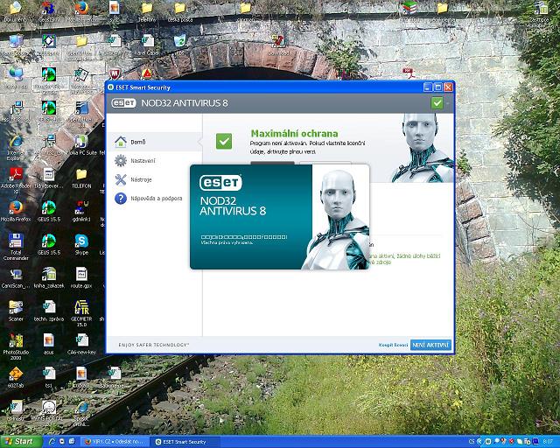The image size is (560, 448).
Task: Switch to ESET Smart Security taskbar button
Action: point(184,442)
